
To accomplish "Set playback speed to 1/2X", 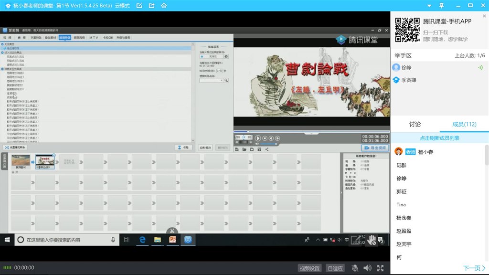I will [x=237, y=137].
